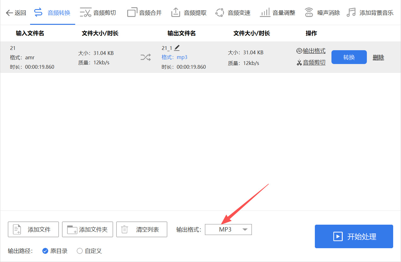This screenshot has width=401, height=262.
Task: Open the 输出格式 MP3 dropdown
Action: click(x=228, y=229)
